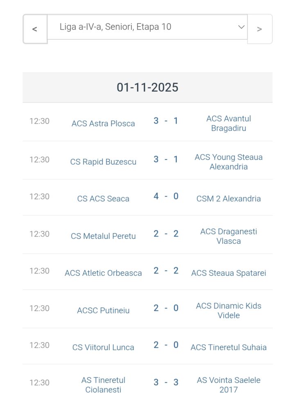
Task: Select CS Rapid Buzescu team
Action: (x=103, y=162)
